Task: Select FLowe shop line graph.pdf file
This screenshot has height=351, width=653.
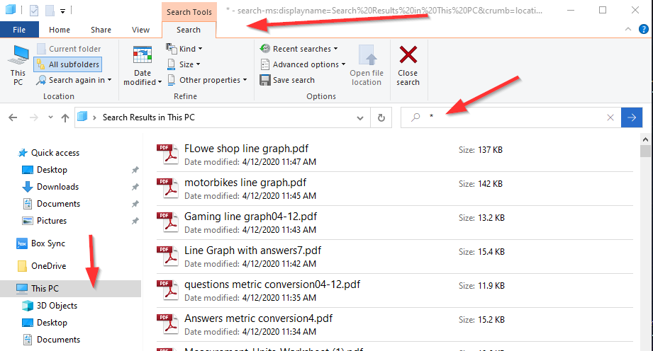Action: click(394, 155)
